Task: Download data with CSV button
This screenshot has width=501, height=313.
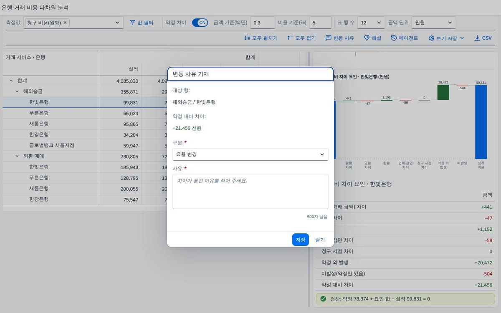Action: pos(483,38)
